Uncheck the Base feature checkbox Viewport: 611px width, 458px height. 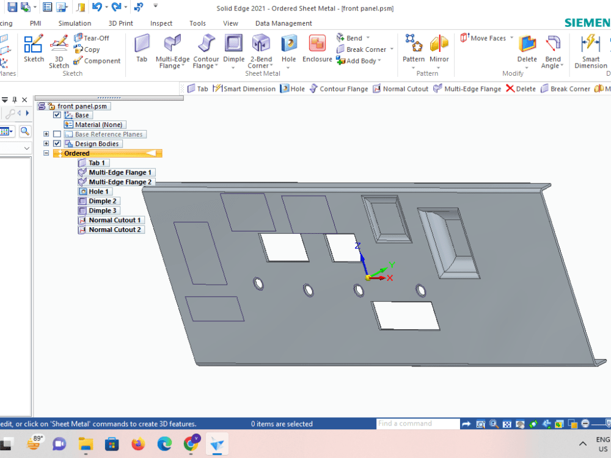pos(57,115)
